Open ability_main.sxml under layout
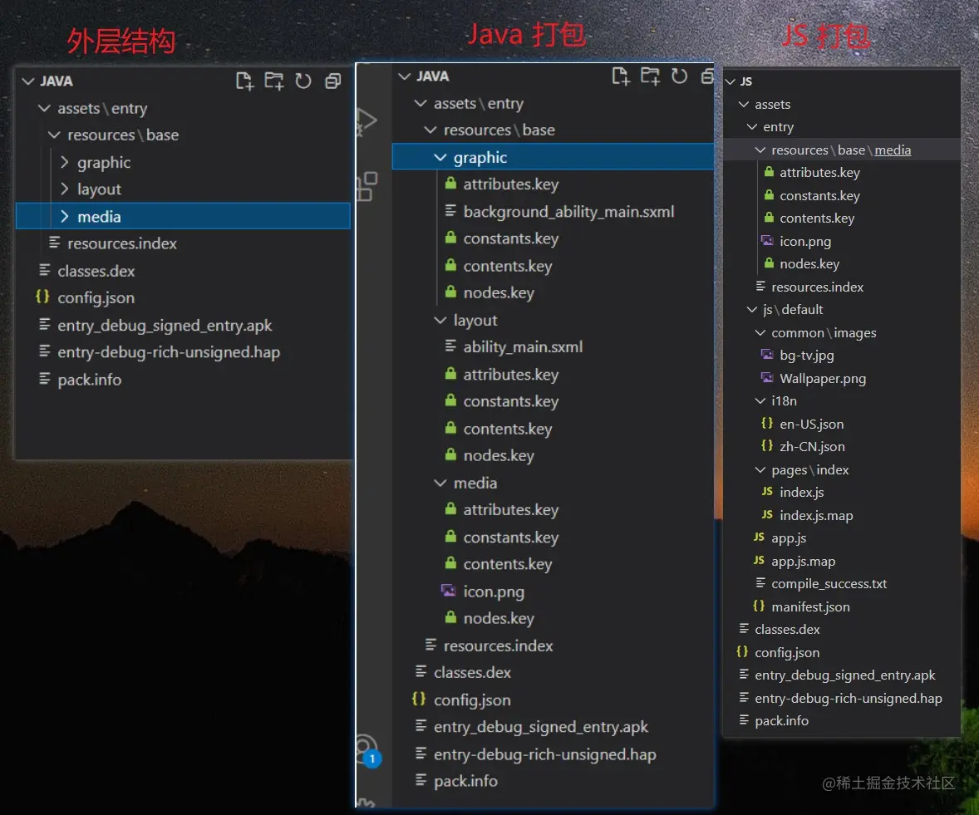979x815 pixels. tap(524, 347)
